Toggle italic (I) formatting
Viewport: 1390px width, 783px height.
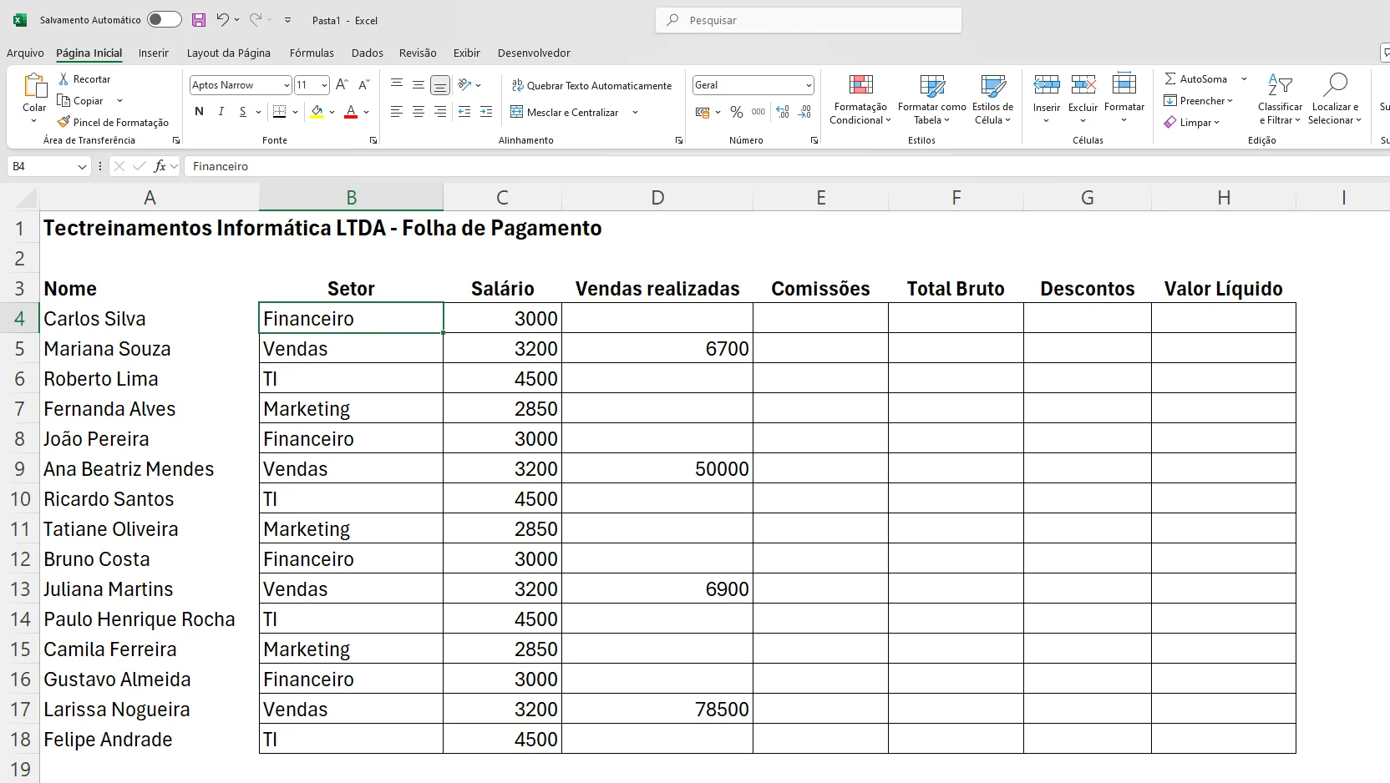tap(221, 112)
